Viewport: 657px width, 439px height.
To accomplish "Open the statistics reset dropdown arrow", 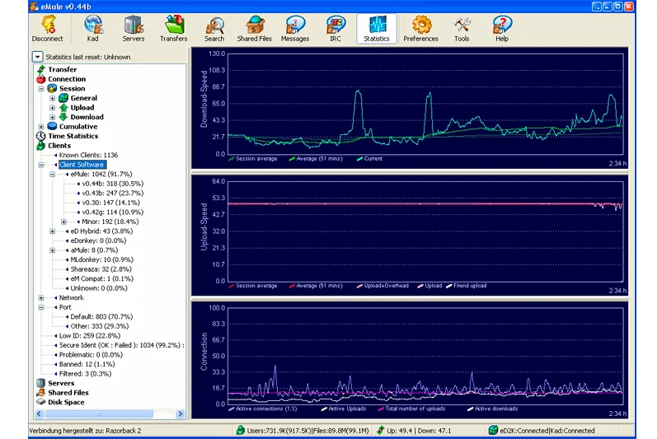I will point(37,57).
